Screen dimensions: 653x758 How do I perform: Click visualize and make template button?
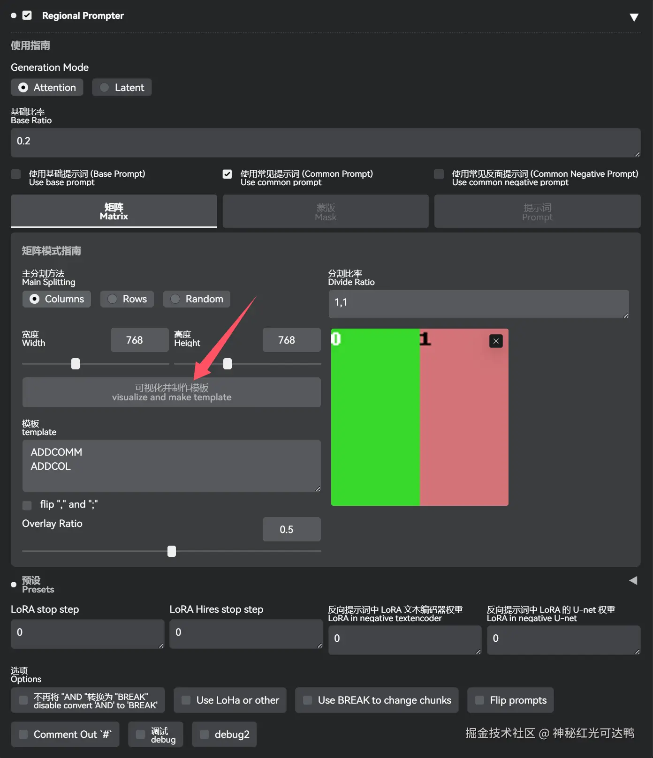coord(172,392)
